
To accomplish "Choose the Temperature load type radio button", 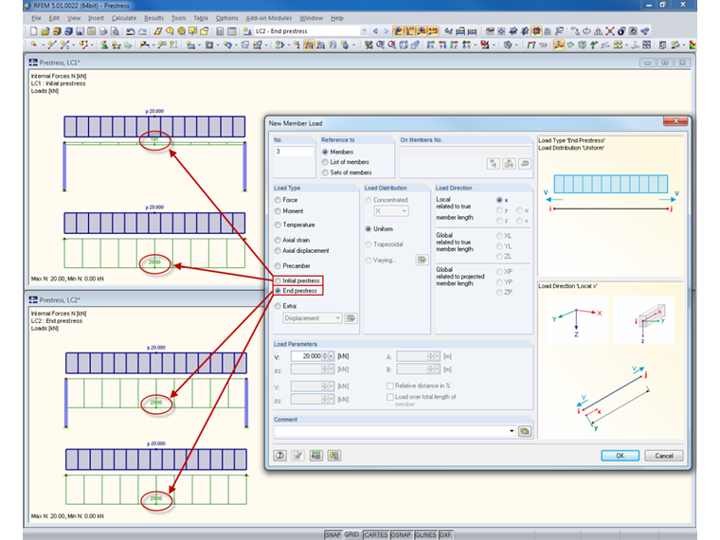I will [x=278, y=225].
